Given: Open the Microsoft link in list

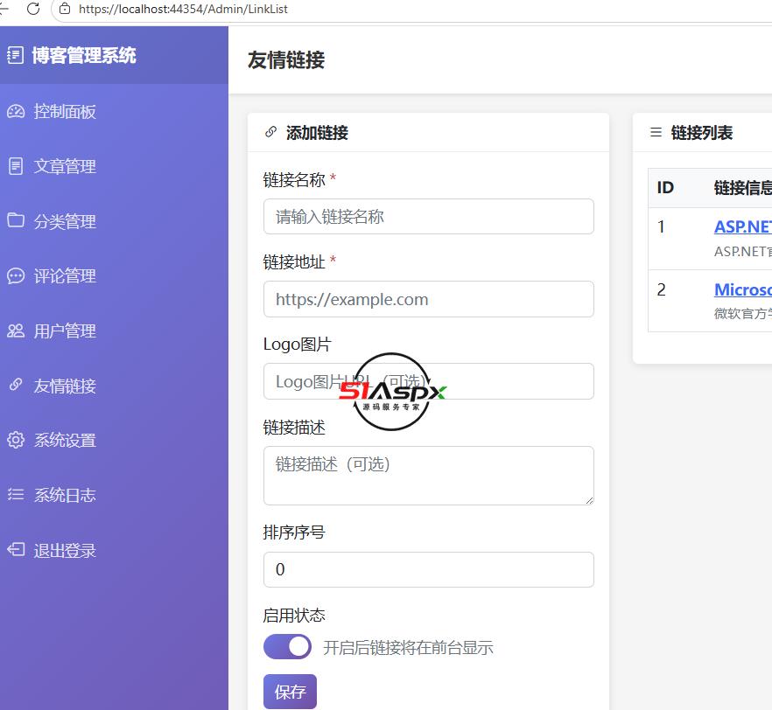Looking at the screenshot, I should click(743, 289).
